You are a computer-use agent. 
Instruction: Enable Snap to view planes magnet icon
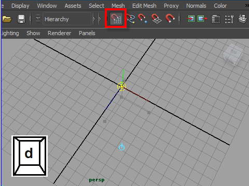[x=156, y=19]
